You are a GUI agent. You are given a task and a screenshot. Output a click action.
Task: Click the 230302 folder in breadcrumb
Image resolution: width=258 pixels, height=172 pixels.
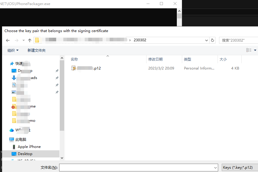[140, 40]
